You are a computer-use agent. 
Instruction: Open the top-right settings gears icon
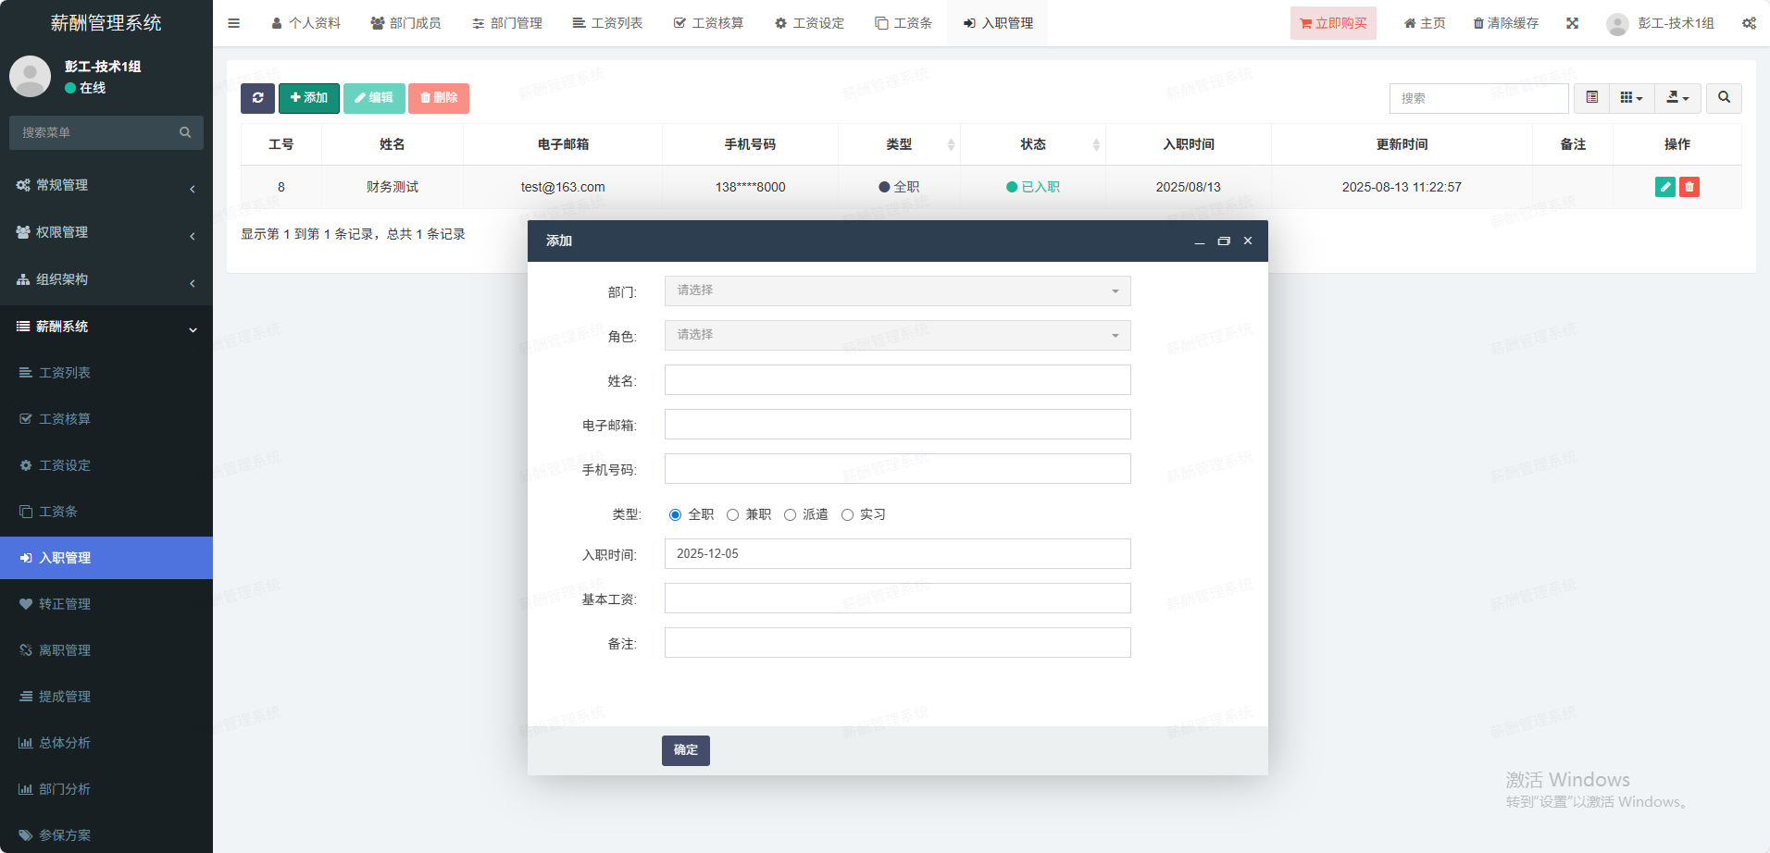point(1749,23)
